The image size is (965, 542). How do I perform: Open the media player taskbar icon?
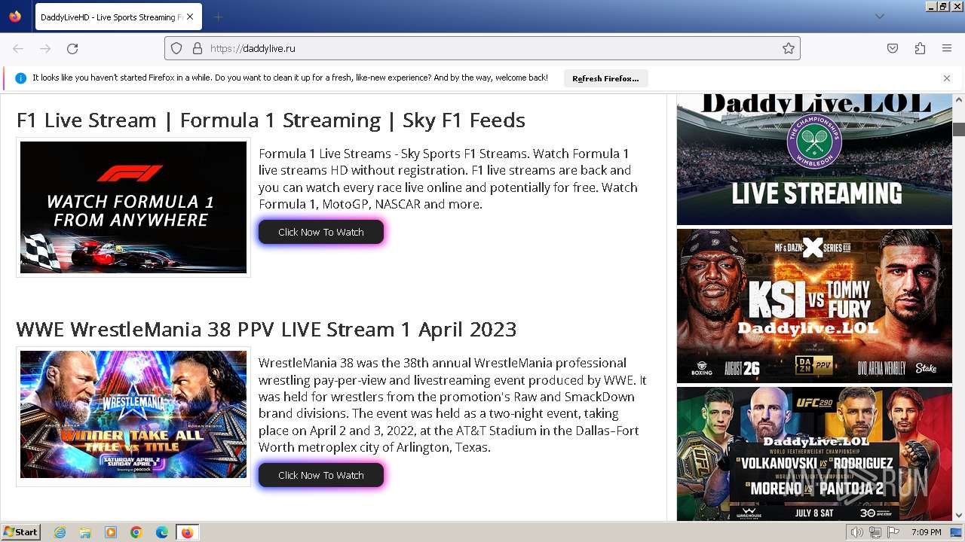pyautogui.click(x=111, y=532)
